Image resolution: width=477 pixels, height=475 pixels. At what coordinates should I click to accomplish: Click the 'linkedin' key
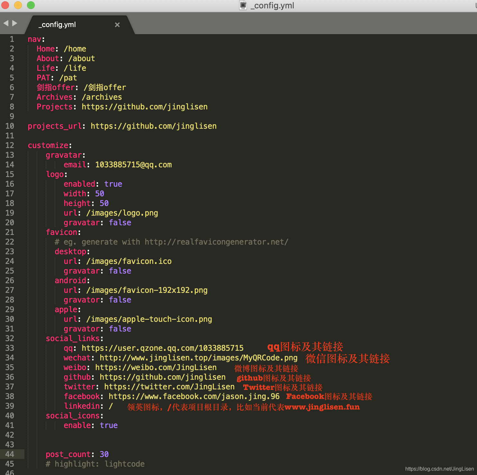[x=82, y=406]
